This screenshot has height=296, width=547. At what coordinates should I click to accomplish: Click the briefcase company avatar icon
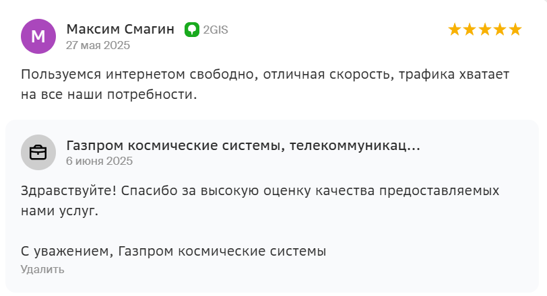(x=38, y=152)
